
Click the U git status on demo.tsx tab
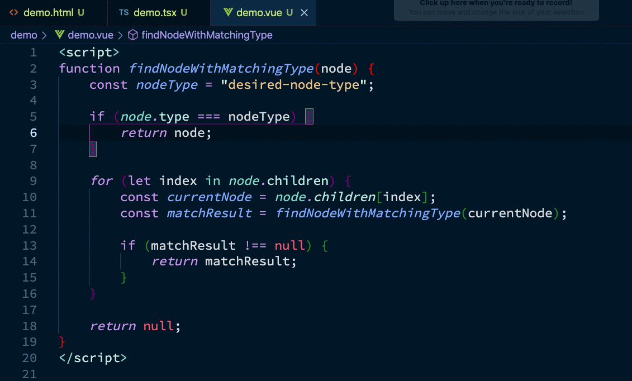(x=184, y=12)
